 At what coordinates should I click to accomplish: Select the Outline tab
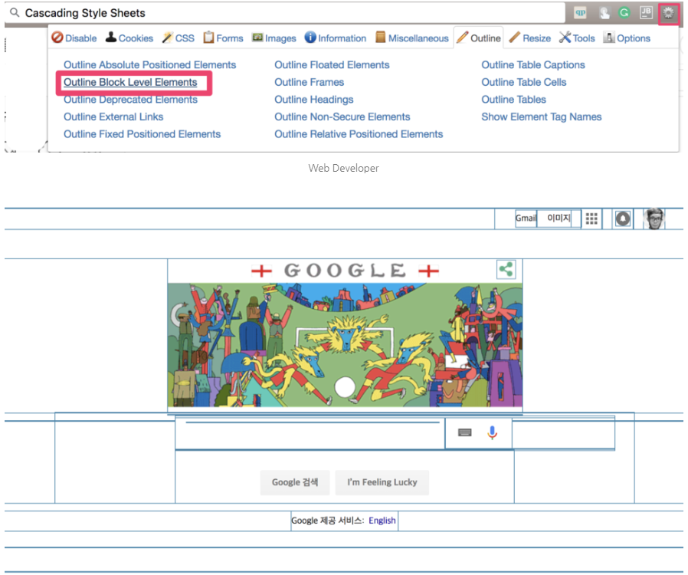479,38
